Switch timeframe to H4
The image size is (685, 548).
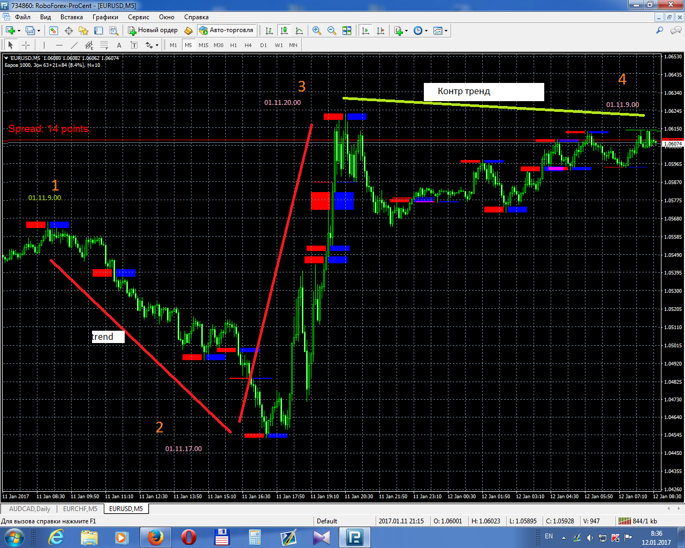point(248,45)
